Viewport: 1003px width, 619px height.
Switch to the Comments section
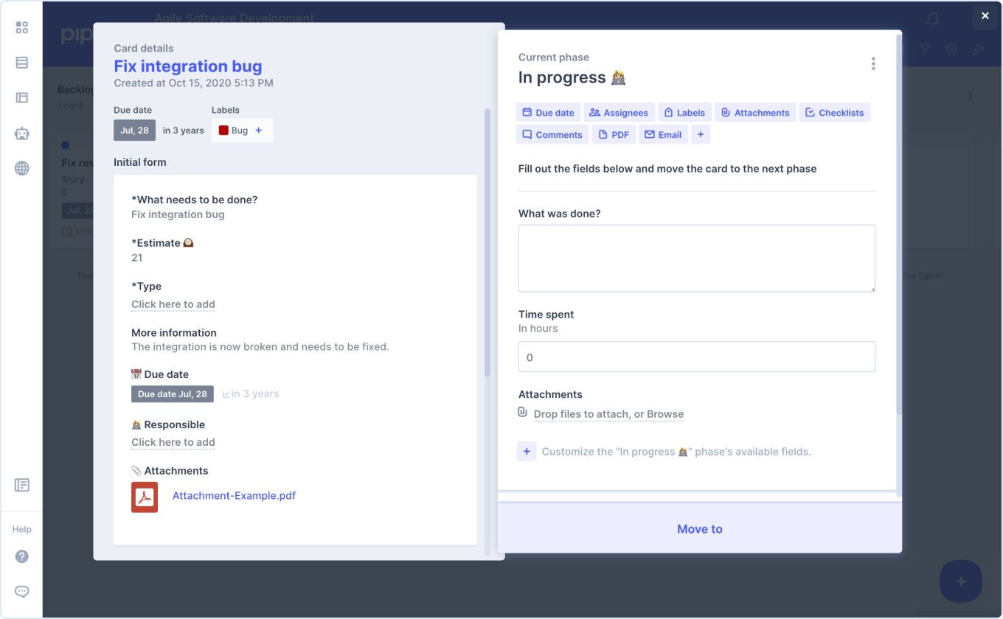[x=552, y=134]
